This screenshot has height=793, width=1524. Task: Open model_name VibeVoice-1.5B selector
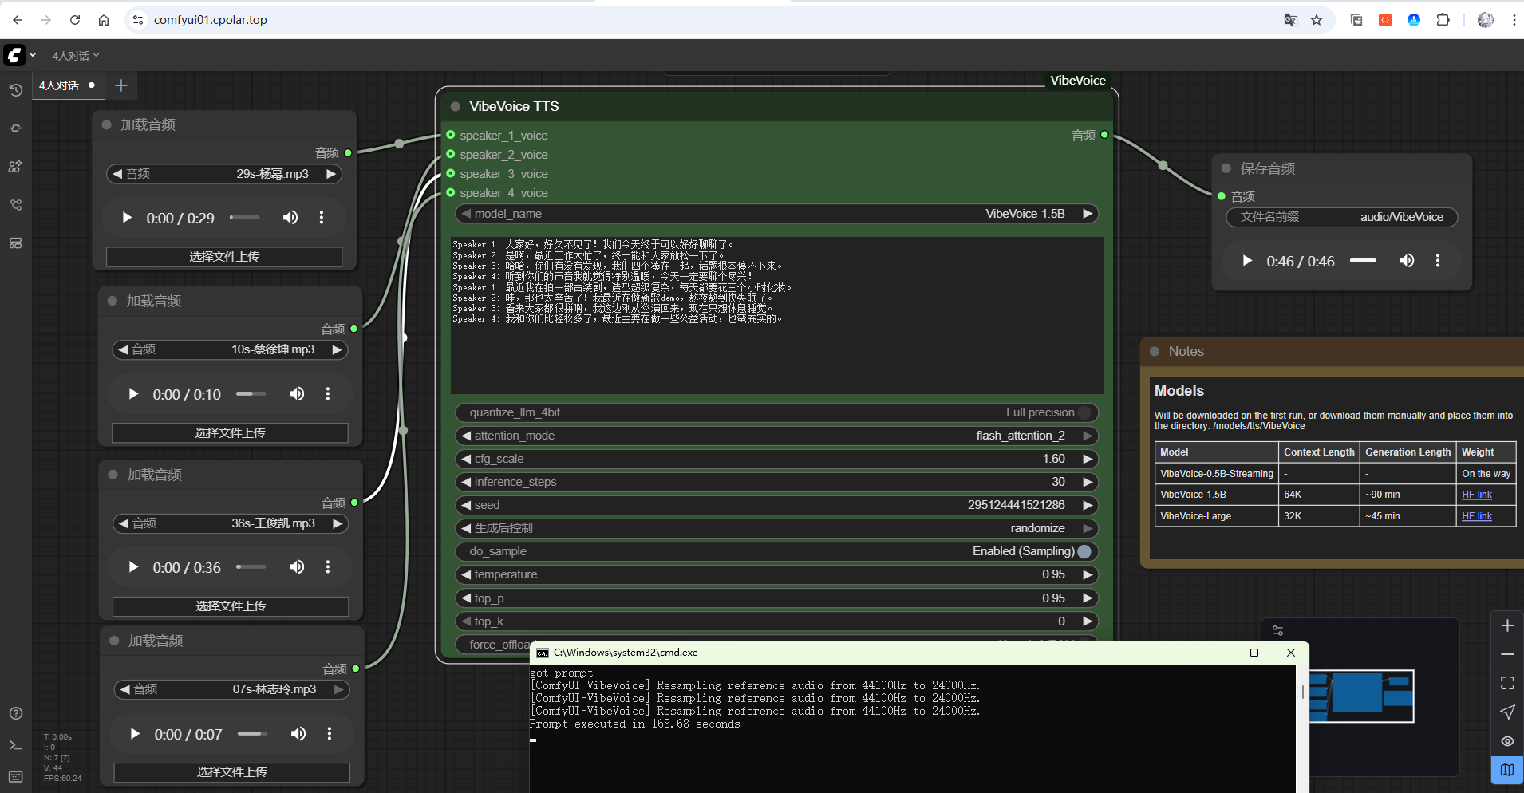[x=776, y=214]
